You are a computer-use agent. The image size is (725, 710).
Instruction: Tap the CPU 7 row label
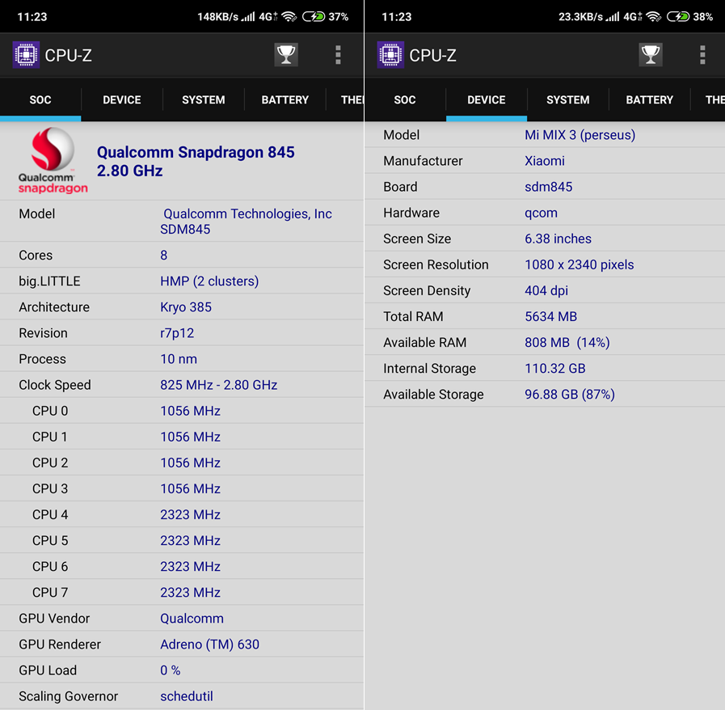click(50, 592)
